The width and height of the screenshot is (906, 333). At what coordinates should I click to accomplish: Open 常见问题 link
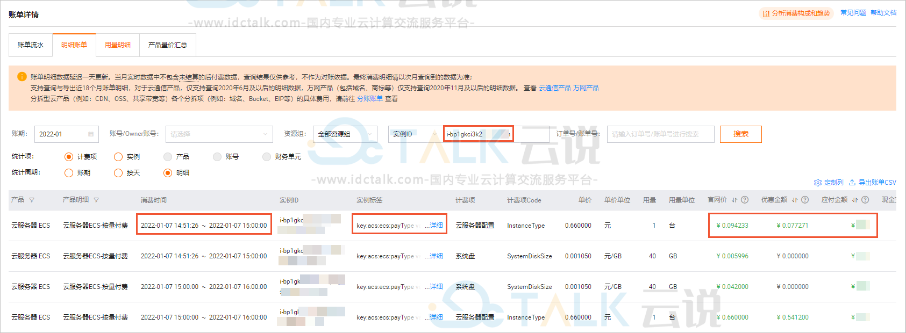click(853, 13)
